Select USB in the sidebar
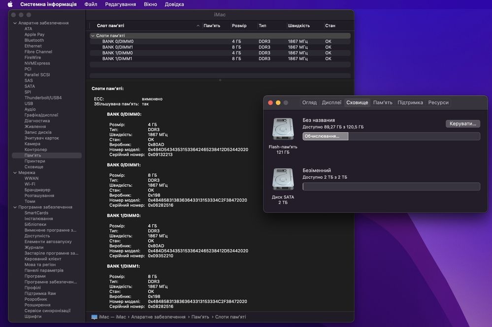 click(29, 103)
